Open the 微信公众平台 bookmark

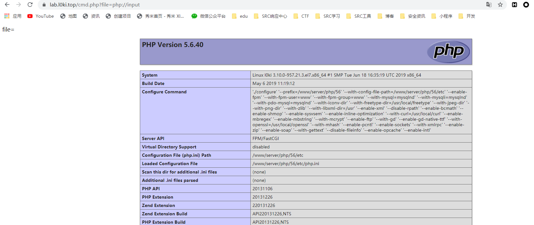tap(209, 16)
